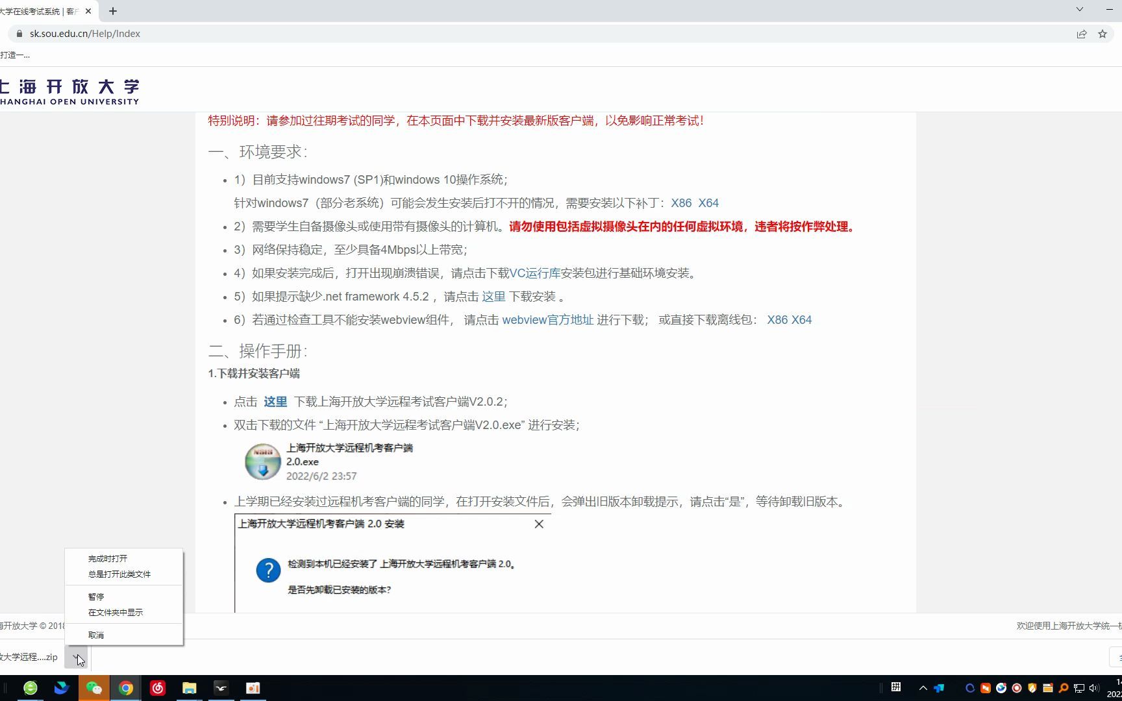Viewport: 1122px width, 701px height.
Task: Click the blue globe tray icon
Action: point(1001,688)
